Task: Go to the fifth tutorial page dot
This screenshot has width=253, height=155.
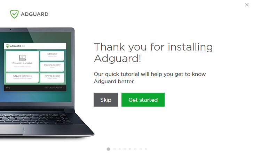Action: 130,149
